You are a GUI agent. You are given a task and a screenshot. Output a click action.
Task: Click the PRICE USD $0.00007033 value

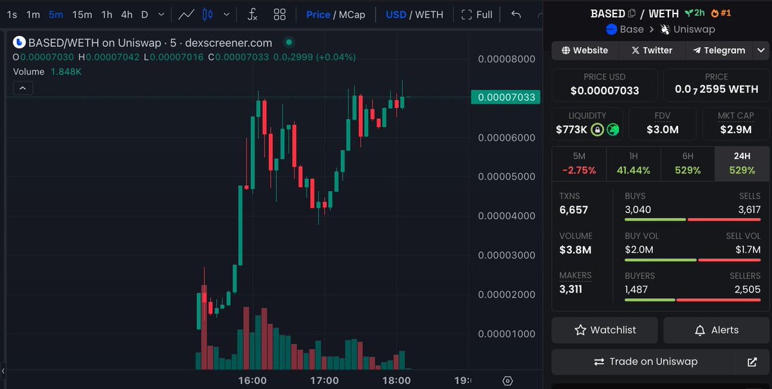pos(605,91)
